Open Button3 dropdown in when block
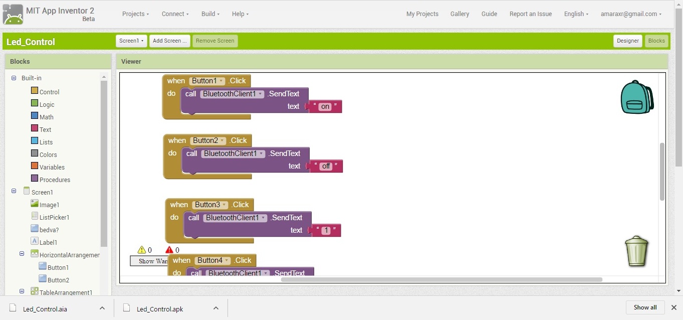Image resolution: width=683 pixels, height=320 pixels. coord(210,205)
